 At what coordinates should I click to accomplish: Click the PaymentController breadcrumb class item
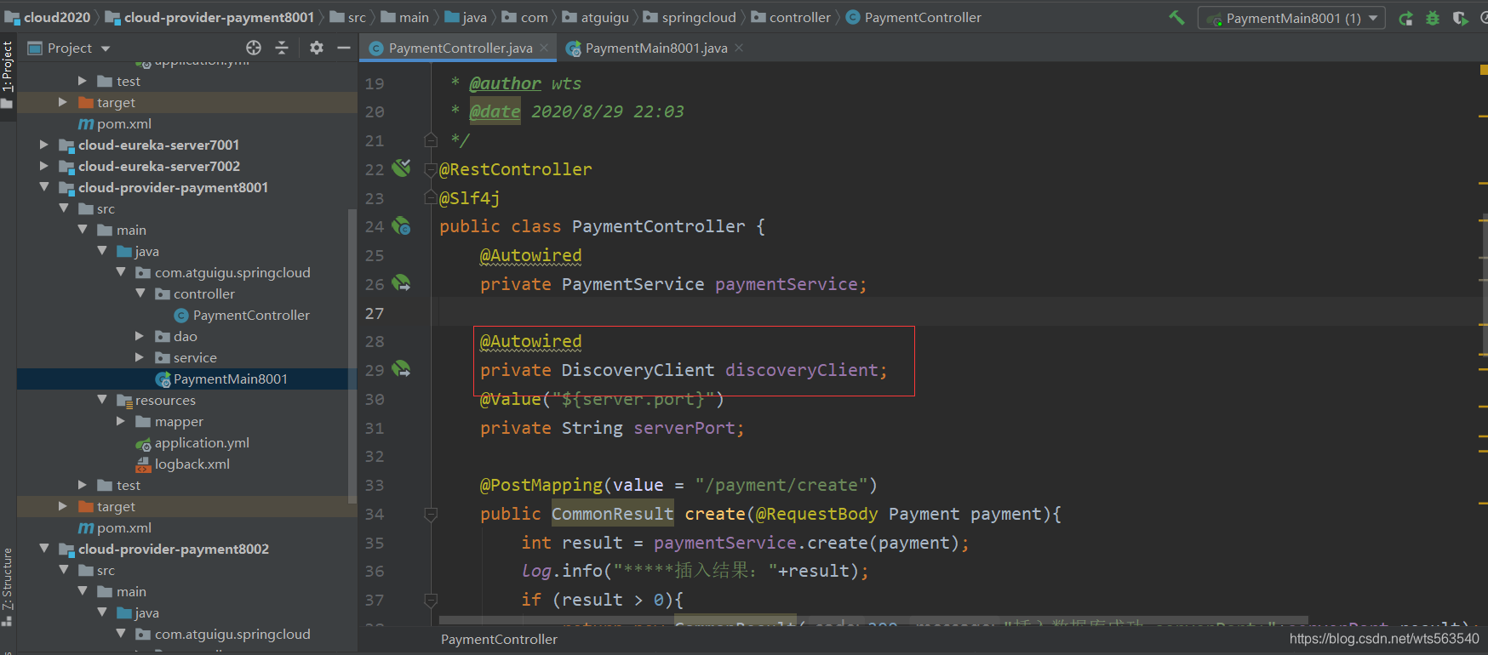[x=913, y=17]
